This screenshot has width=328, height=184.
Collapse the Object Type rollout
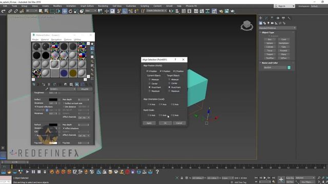(x=268, y=33)
